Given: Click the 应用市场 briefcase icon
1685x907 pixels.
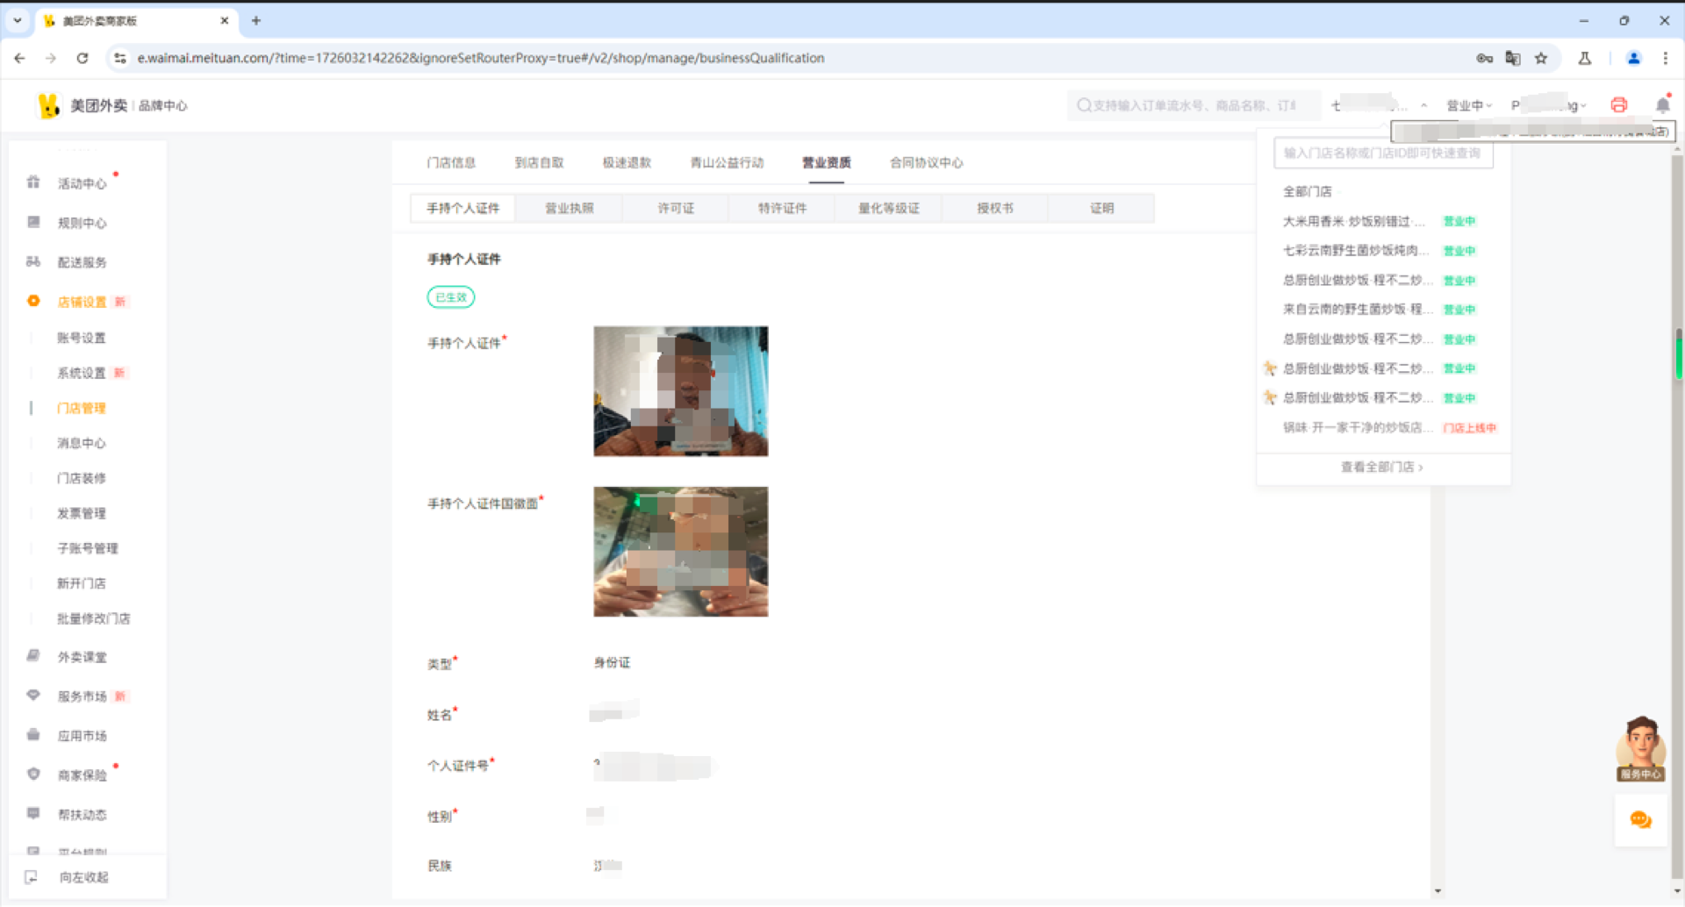Looking at the screenshot, I should pyautogui.click(x=33, y=735).
